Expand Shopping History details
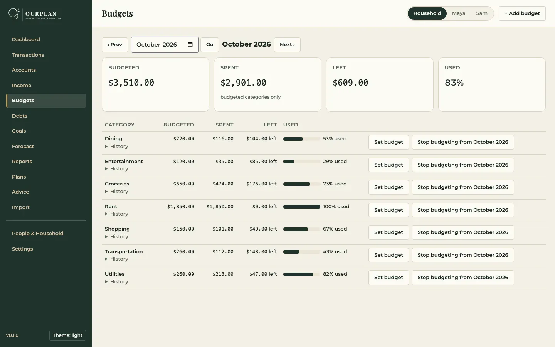Screen dimensions: 555x347 point(116,237)
